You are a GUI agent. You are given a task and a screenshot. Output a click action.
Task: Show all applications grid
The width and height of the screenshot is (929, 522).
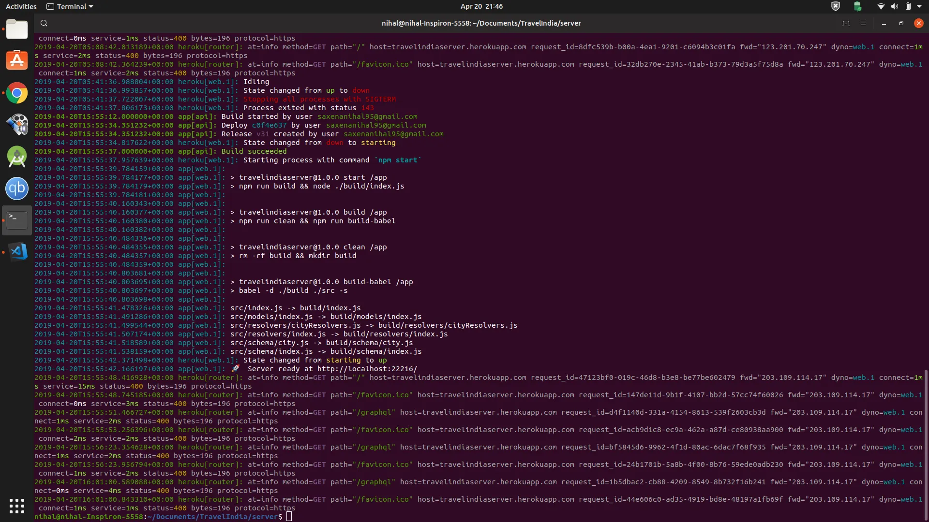click(17, 506)
